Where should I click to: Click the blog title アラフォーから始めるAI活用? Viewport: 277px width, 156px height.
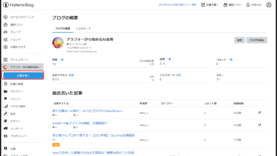pyautogui.click(x=90, y=40)
